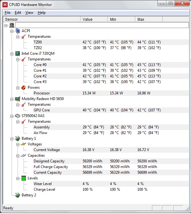191x214 pixels.
Task: Select the Current Voltage row
Action: pyautogui.click(x=111, y=150)
